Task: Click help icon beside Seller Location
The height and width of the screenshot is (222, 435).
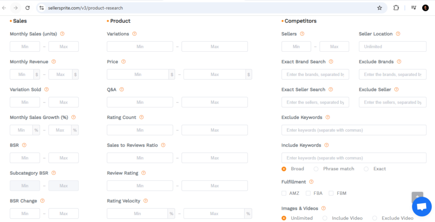Action: (398, 34)
